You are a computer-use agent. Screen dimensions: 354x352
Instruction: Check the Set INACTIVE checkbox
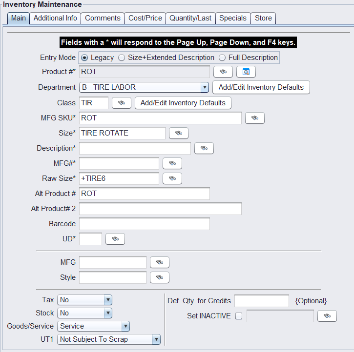(239, 316)
